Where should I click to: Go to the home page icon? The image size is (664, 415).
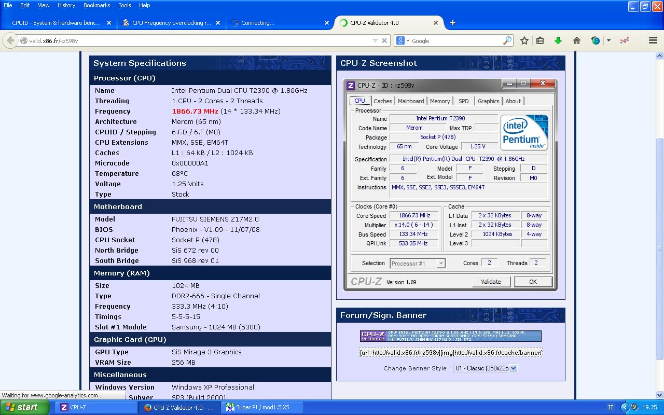tap(576, 40)
